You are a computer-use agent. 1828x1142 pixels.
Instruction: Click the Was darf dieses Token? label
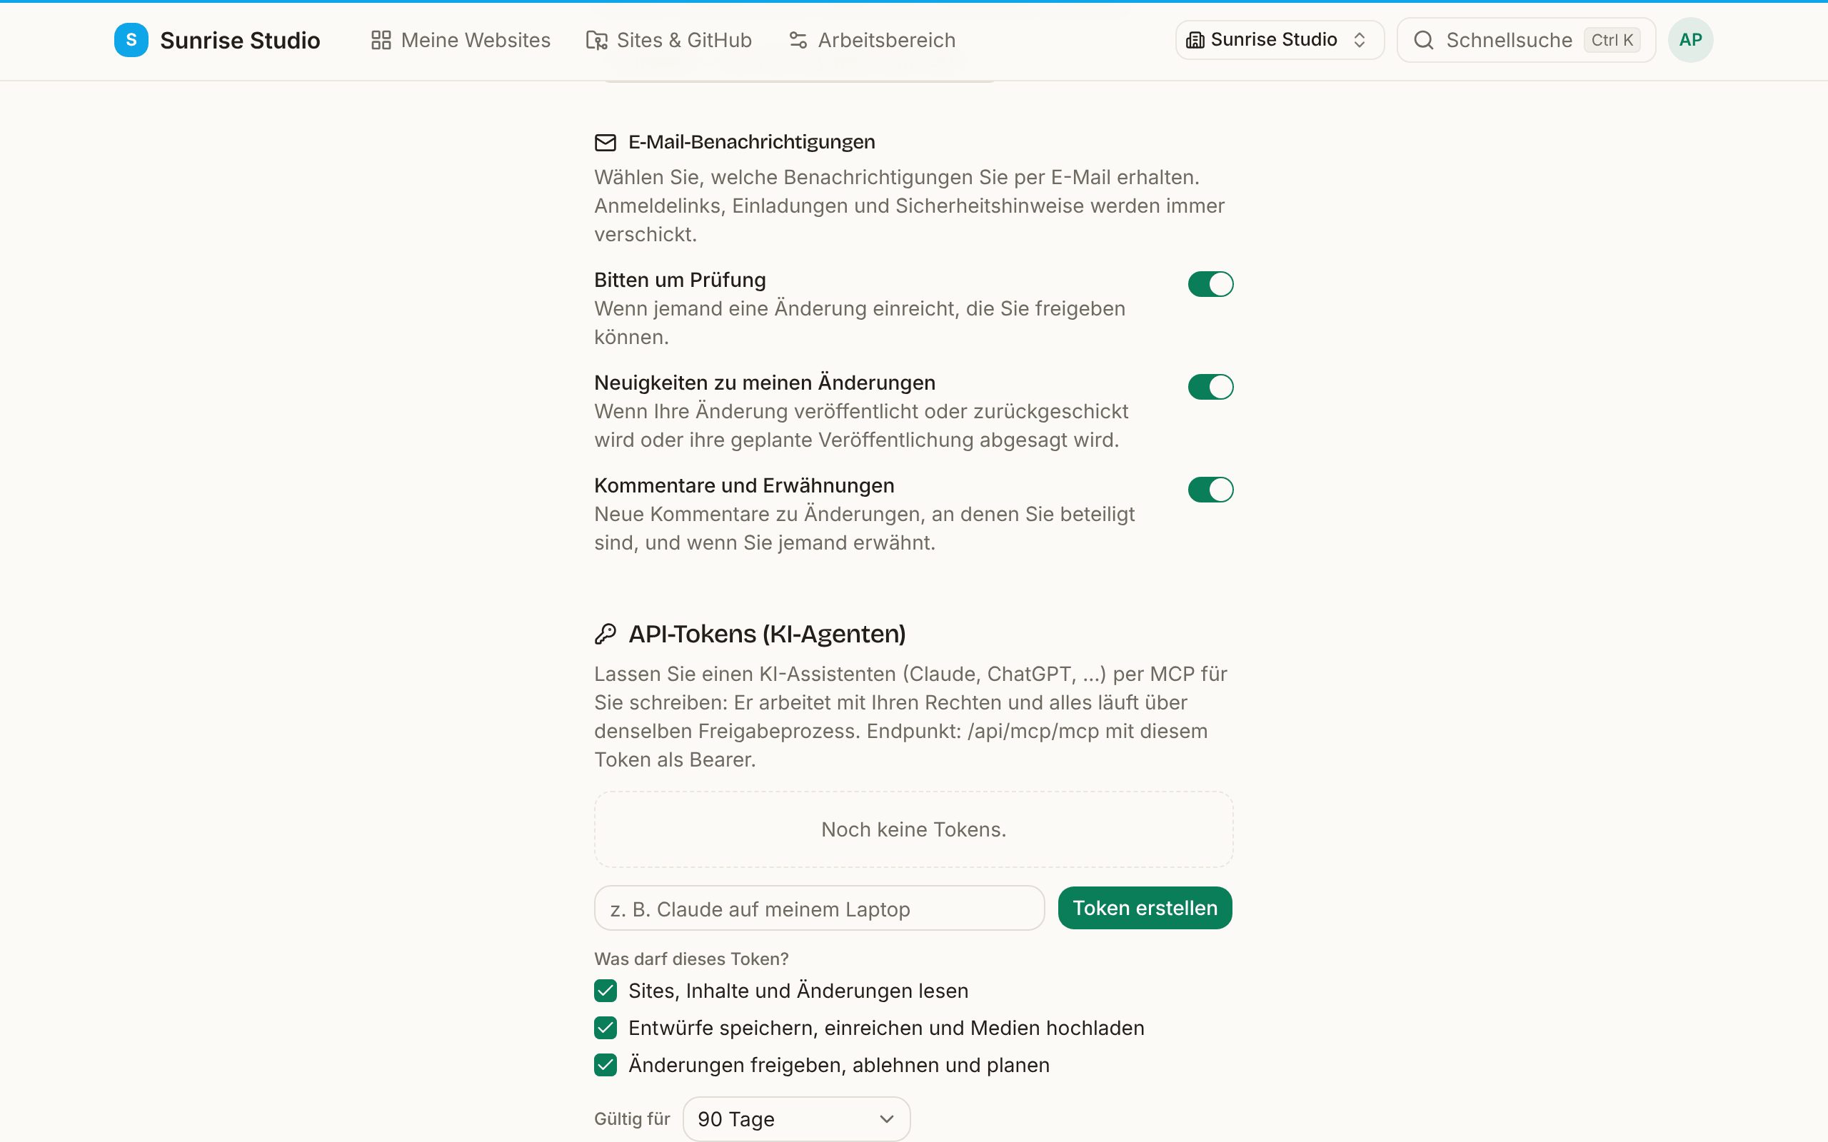click(691, 959)
